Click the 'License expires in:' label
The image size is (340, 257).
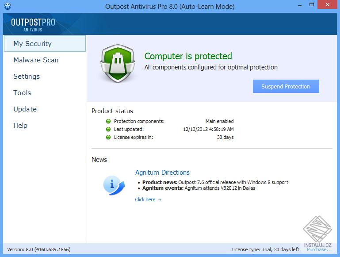[x=134, y=137]
